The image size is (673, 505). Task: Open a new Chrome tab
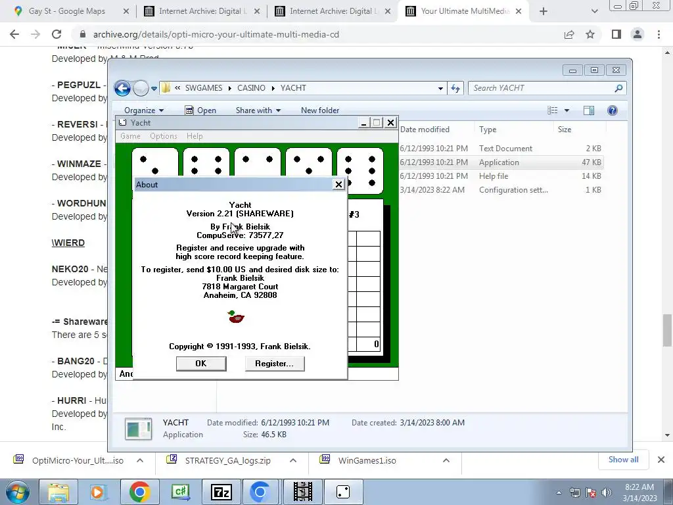point(544,11)
